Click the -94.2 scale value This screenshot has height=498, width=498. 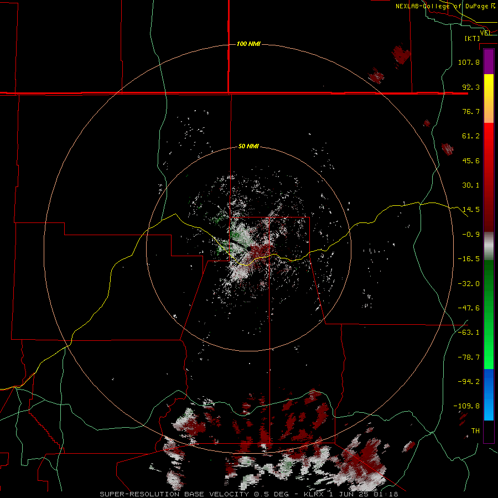(469, 381)
